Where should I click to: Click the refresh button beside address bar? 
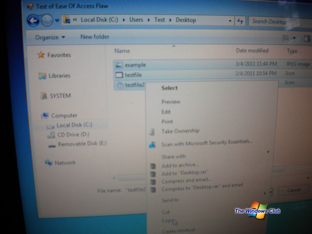240,21
